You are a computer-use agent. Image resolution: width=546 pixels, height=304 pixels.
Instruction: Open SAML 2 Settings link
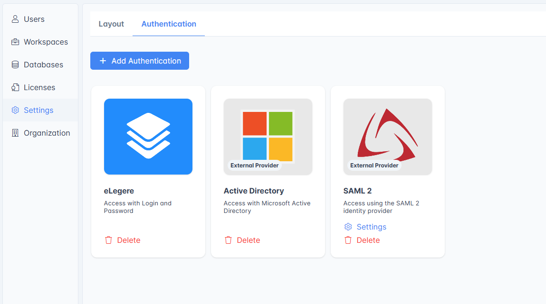[x=365, y=227]
